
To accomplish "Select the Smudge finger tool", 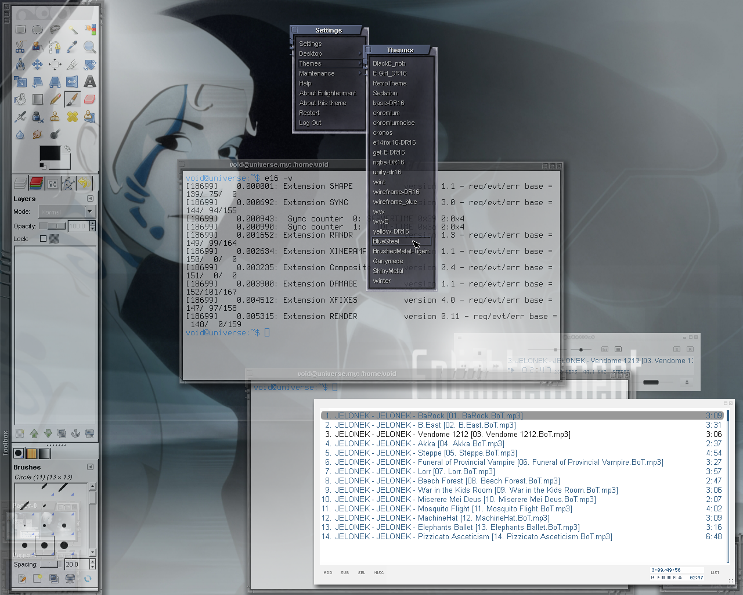I will coord(38,134).
